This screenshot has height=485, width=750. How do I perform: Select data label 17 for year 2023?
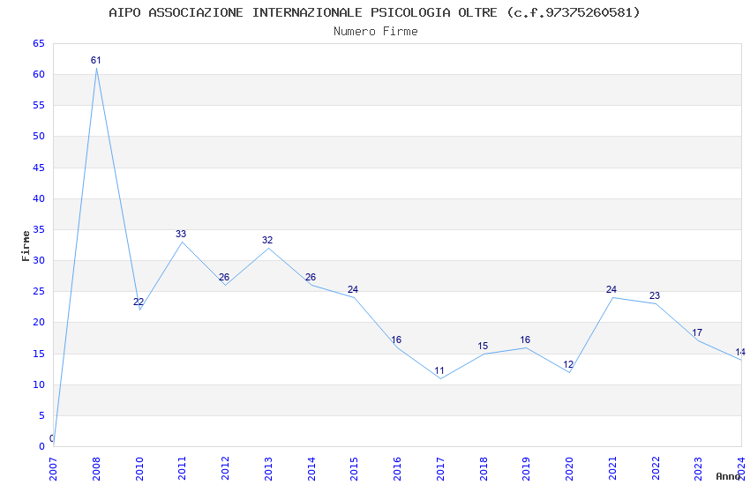[697, 332]
